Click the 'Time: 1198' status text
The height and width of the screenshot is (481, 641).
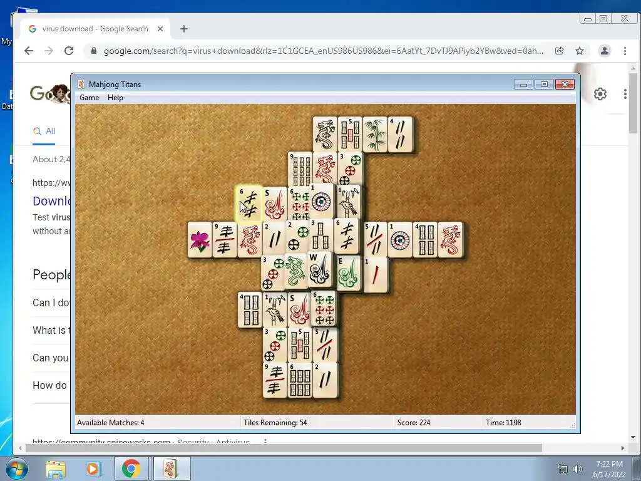tap(503, 423)
